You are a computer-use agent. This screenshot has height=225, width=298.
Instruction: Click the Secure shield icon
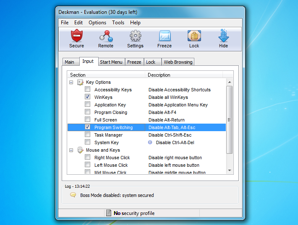[76, 36]
